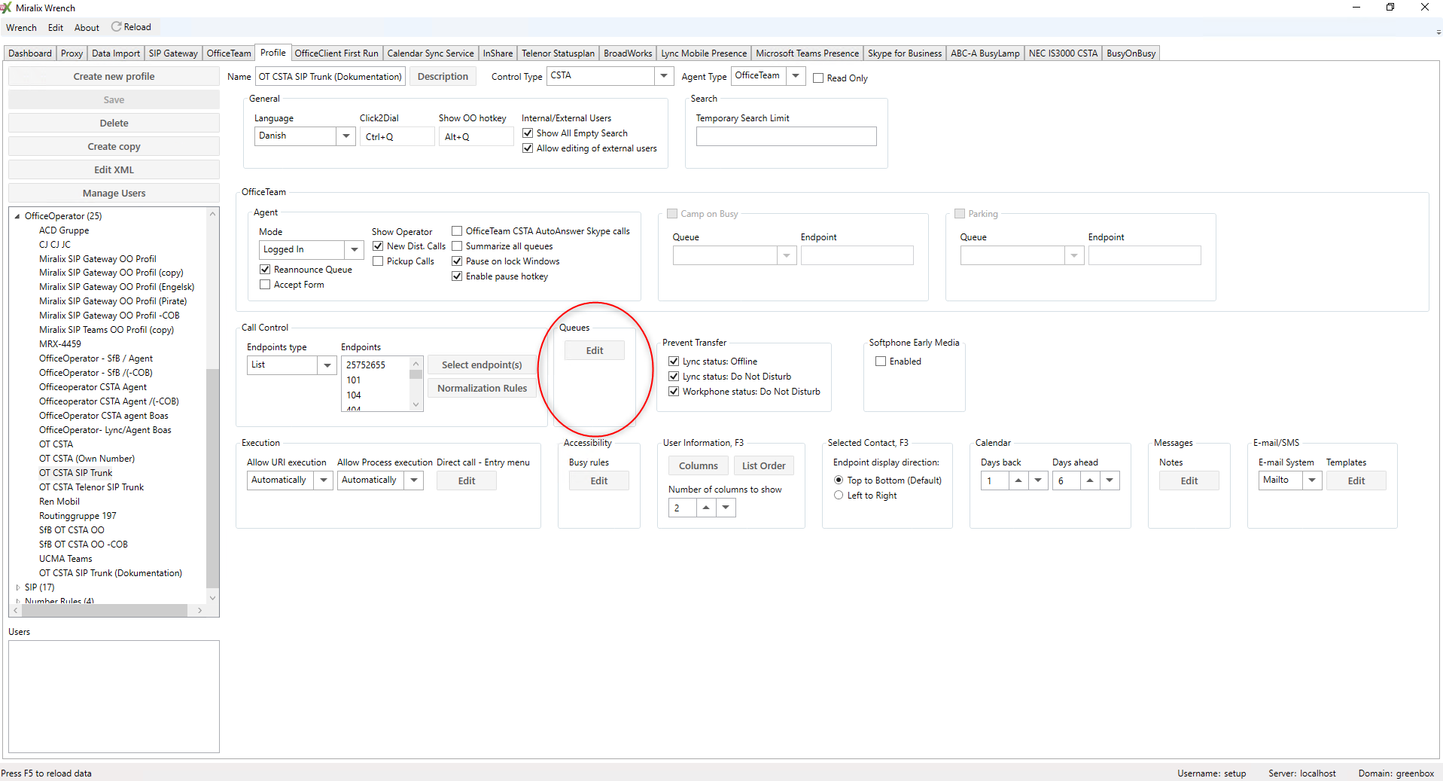This screenshot has height=781, width=1443.
Task: Open the Language dropdown
Action: coord(346,136)
